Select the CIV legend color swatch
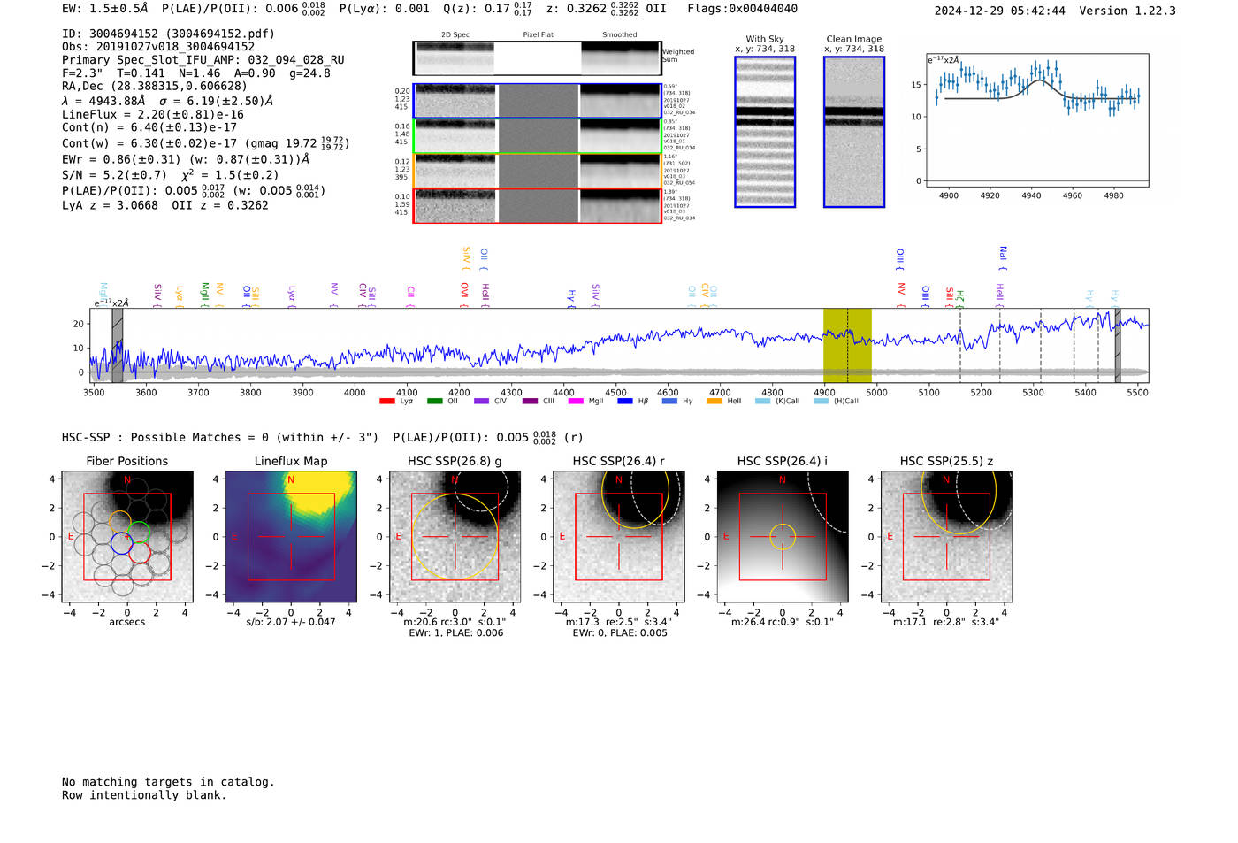Image resolution: width=1238 pixels, height=843 pixels. click(481, 401)
